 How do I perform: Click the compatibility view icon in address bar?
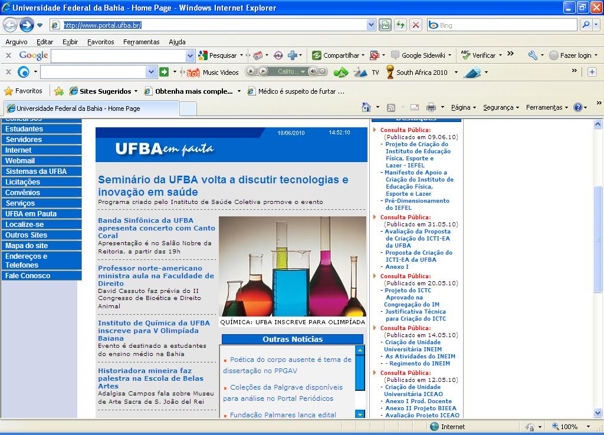(385, 25)
